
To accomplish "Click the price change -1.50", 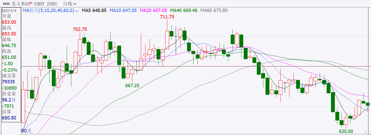I will click(x=8, y=63).
